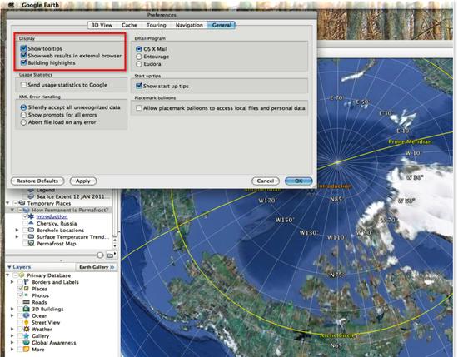
Task: Click the Street View pegman icon
Action: pyautogui.click(x=27, y=322)
